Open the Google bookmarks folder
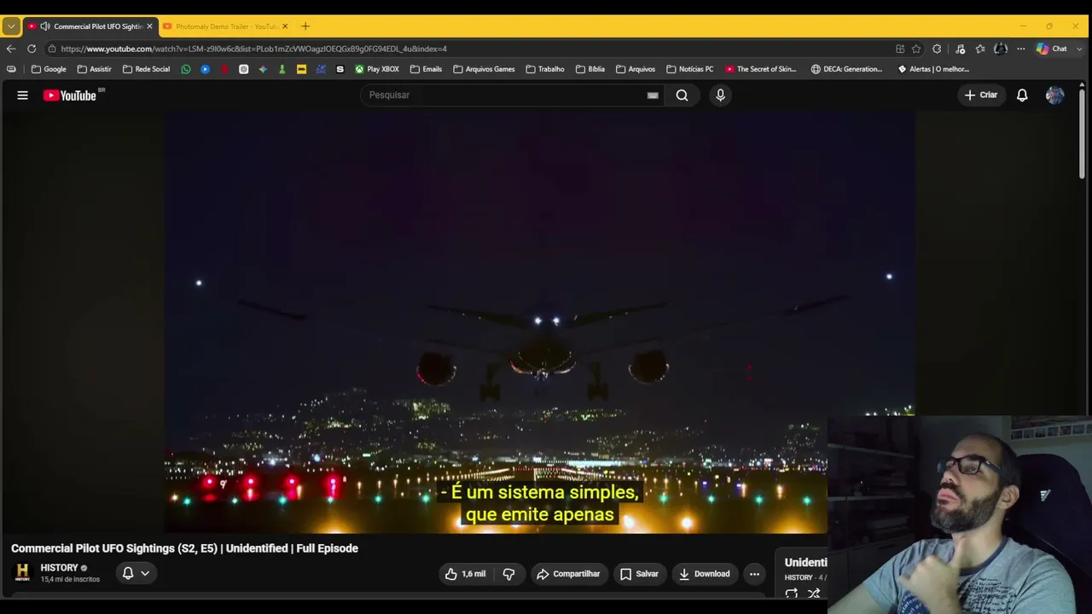The image size is (1092, 614). coord(49,69)
